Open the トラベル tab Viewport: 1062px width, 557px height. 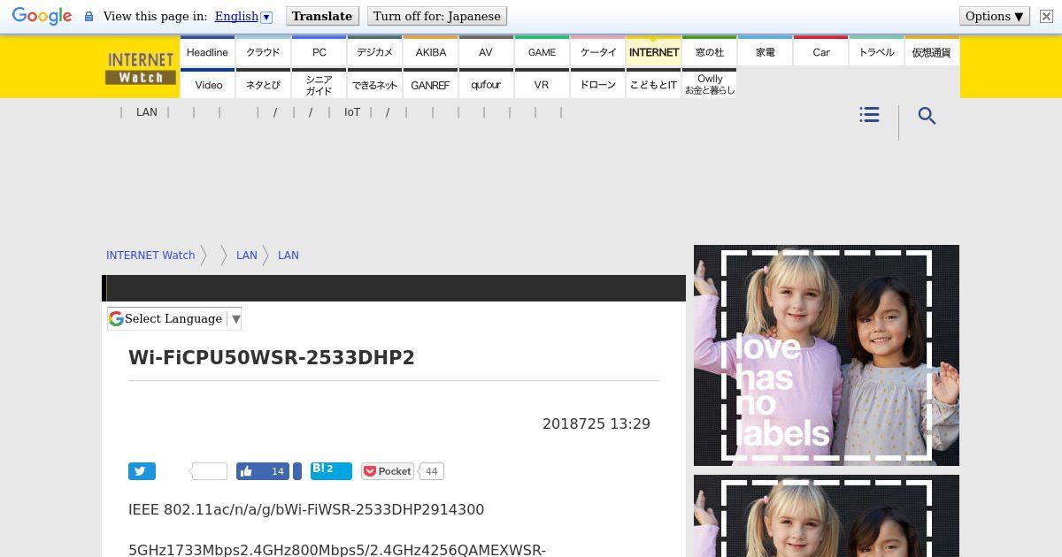pyautogui.click(x=876, y=51)
